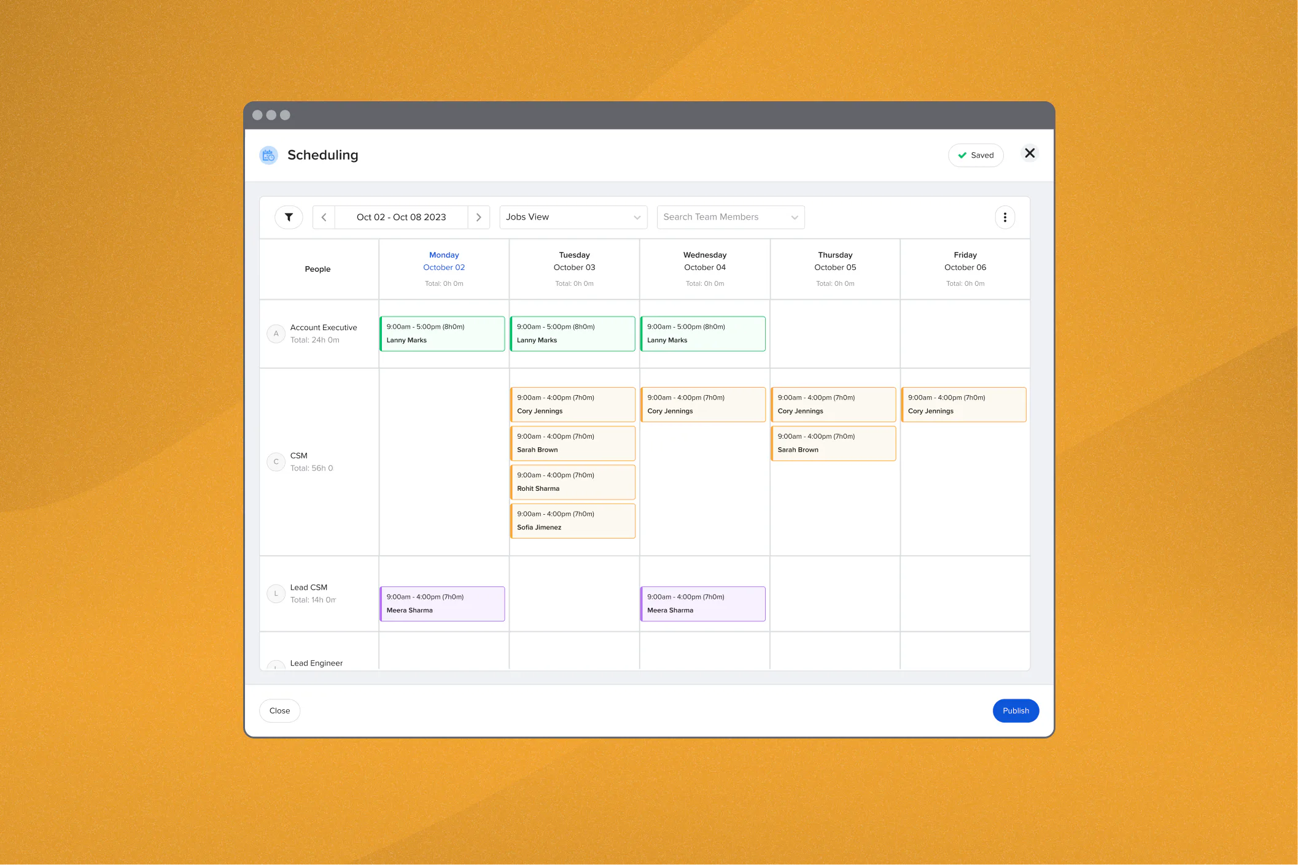The height and width of the screenshot is (865, 1298).
Task: Open Search Team Members dropdown
Action: (x=731, y=217)
